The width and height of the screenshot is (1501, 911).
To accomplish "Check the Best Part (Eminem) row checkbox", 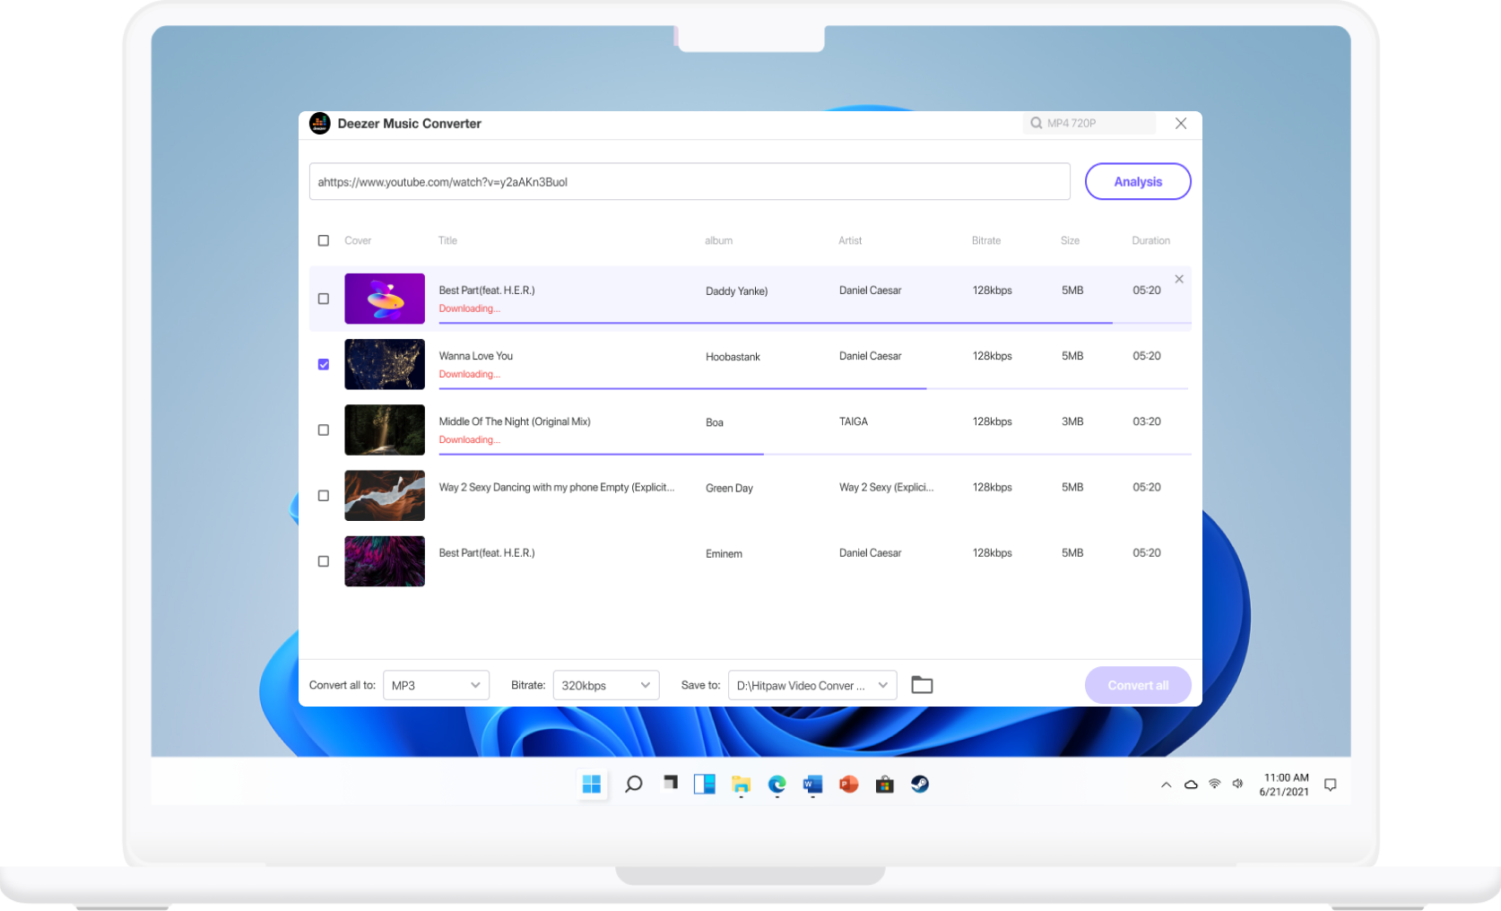I will (x=324, y=561).
